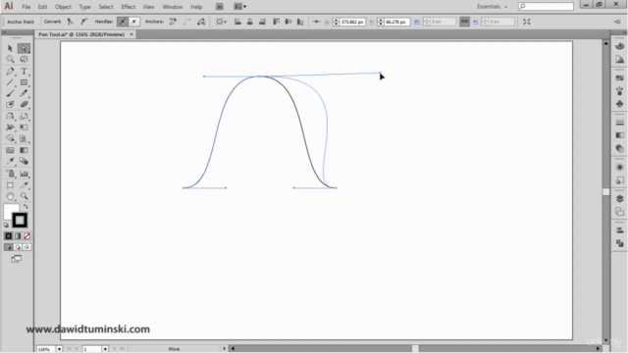Change screen mode button
The image size is (628, 353).
click(17, 259)
